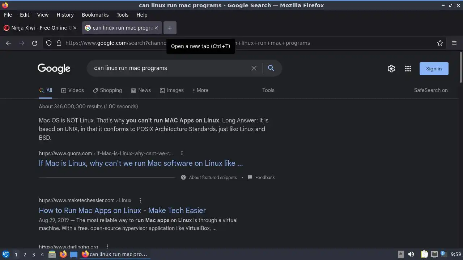This screenshot has height=260, width=463.
Task: Close the Google search results tab
Action: click(156, 28)
